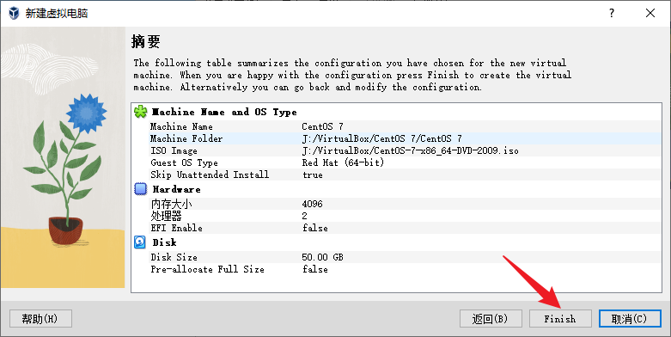Viewport: 671px width, 337px height.
Task: Select the Disk Size row label
Action: click(174, 257)
